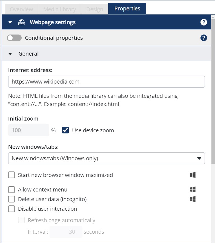Viewport: 215px width, 243px height.
Task: Switch to the Media library tab
Action: pyautogui.click(x=59, y=9)
